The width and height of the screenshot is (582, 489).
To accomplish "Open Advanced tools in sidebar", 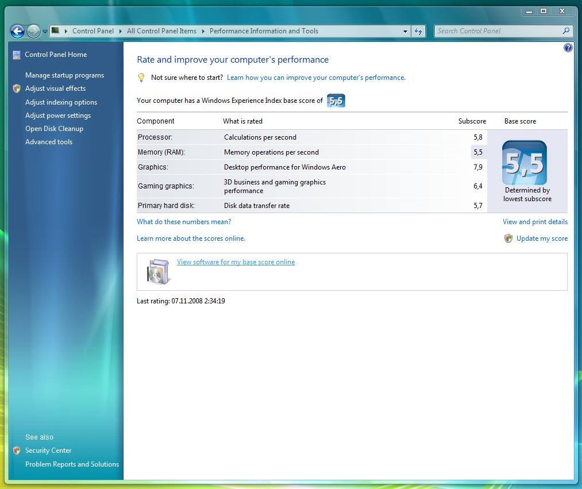I will coord(49,142).
